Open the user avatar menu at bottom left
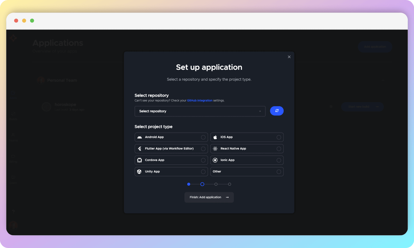 tap(13, 225)
